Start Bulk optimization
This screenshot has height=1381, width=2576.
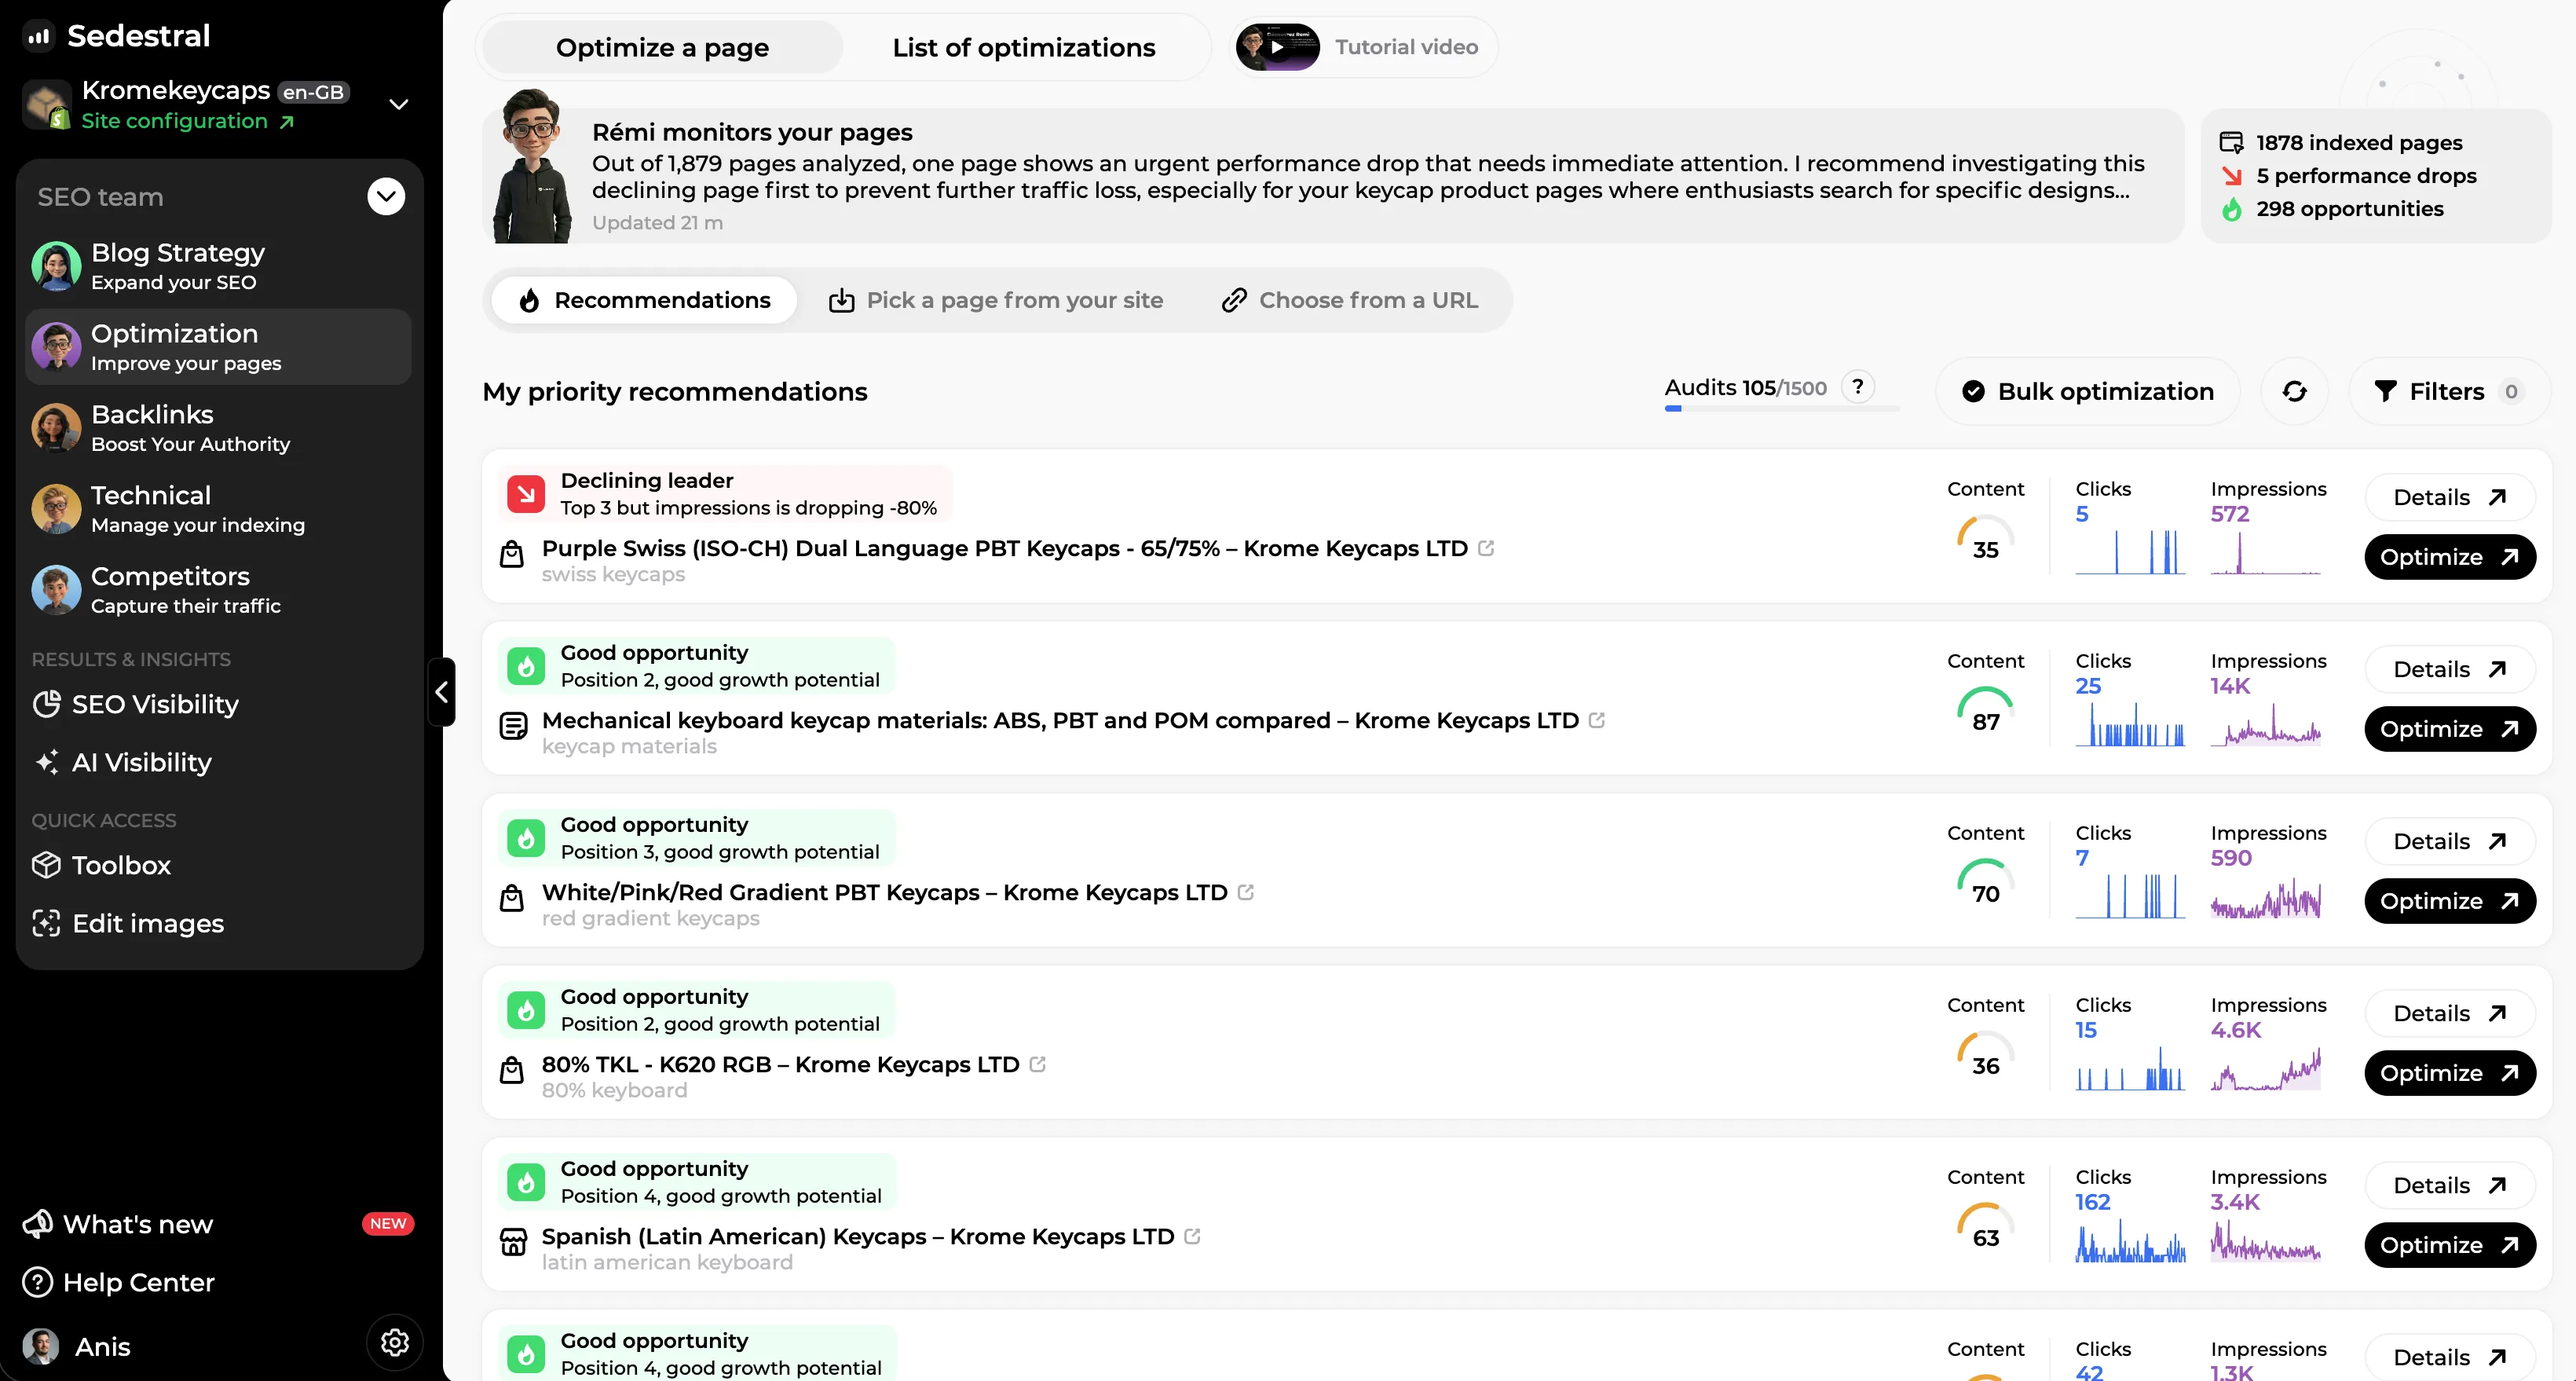tap(2088, 391)
